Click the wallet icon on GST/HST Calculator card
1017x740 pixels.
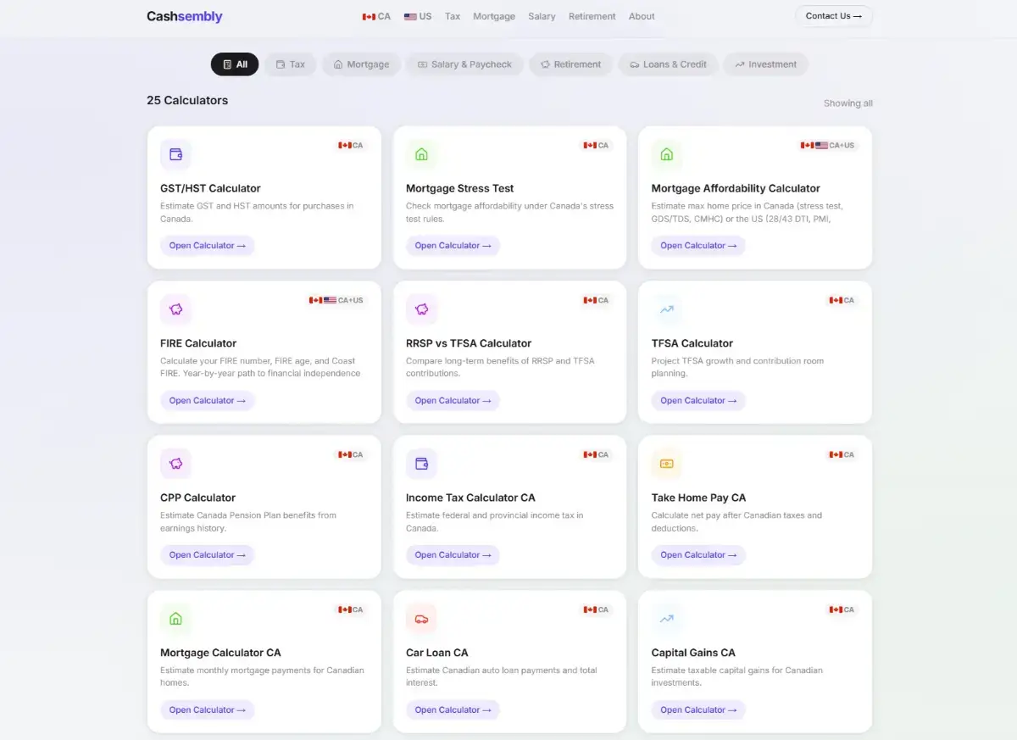click(175, 154)
